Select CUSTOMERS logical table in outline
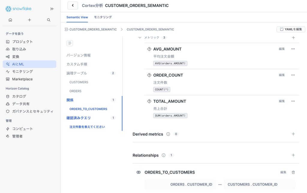The image size is (307, 193). [79, 82]
